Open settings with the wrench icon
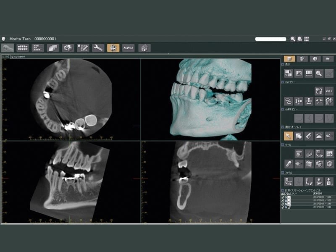The height and width of the screenshot is (252, 336). click(x=98, y=48)
